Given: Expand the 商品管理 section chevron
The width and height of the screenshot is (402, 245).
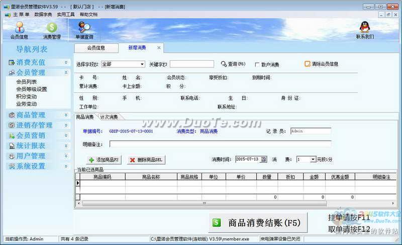Looking at the screenshot, I should (66, 115).
